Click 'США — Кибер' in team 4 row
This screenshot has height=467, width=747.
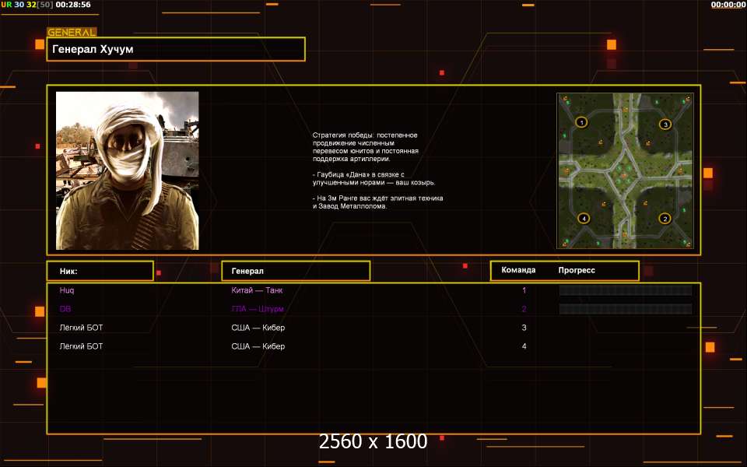(258, 346)
